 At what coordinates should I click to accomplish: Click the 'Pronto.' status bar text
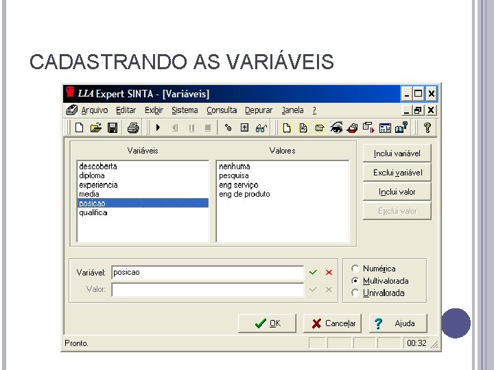tap(76, 343)
